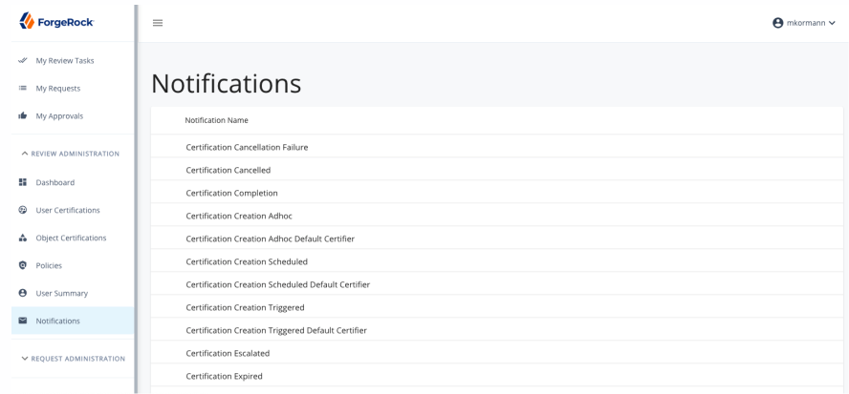This screenshot has height=394, width=849.
Task: Toggle the hamburger menu icon
Action: pyautogui.click(x=158, y=23)
